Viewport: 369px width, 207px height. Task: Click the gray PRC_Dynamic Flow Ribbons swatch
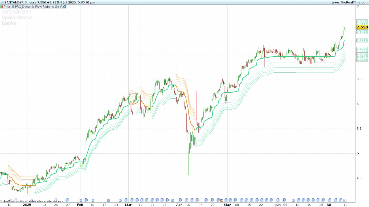(13, 7)
